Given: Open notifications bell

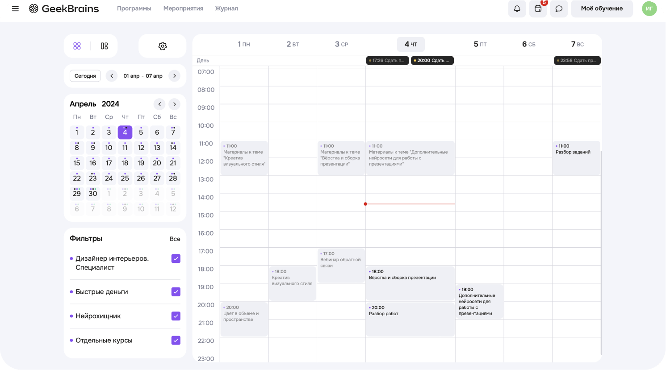Looking at the screenshot, I should click(517, 8).
